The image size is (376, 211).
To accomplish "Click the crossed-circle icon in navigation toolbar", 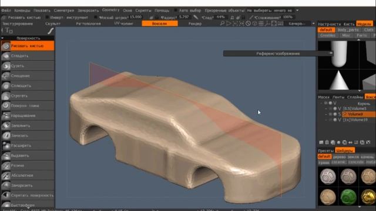I will click(x=248, y=23).
